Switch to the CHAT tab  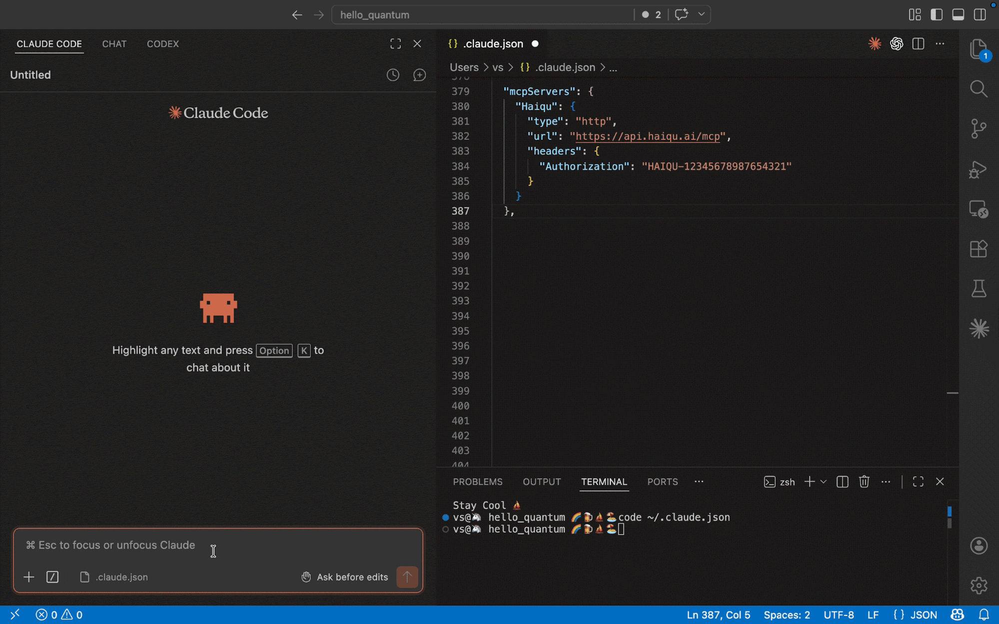(x=114, y=44)
